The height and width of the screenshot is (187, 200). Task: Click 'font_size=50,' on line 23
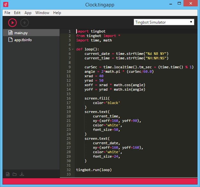coord(106,130)
